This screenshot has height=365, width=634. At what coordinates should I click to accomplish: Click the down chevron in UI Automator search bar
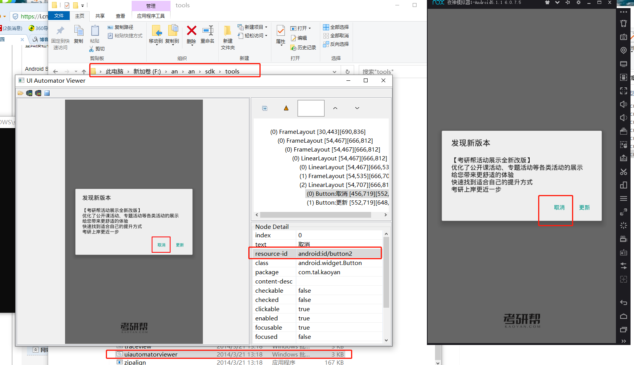(357, 108)
